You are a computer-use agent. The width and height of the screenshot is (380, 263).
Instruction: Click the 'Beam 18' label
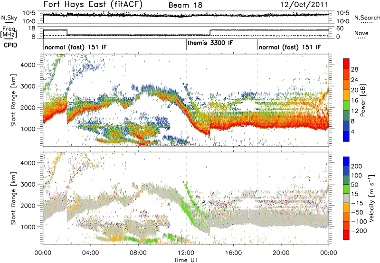[x=185, y=5]
